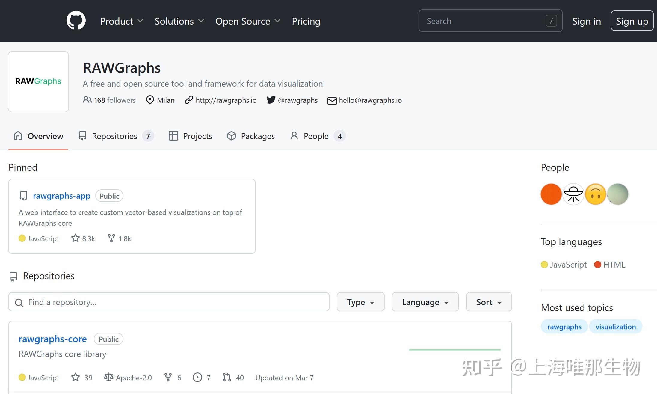Click the email envelope icon before hello@rawgraphs.io
The height and width of the screenshot is (394, 657).
point(332,101)
